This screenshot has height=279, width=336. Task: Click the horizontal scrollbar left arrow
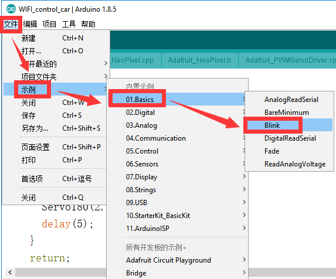tap(10, 272)
